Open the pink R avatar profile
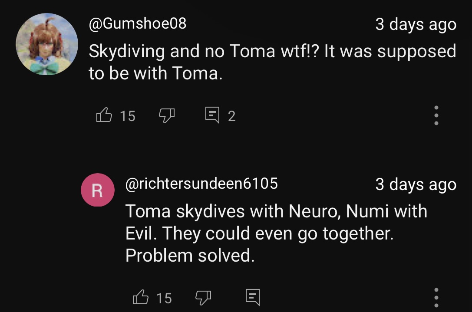 click(x=98, y=190)
